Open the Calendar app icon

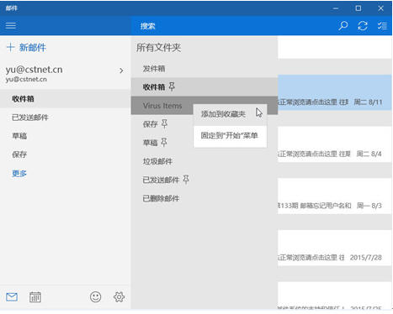click(x=35, y=297)
